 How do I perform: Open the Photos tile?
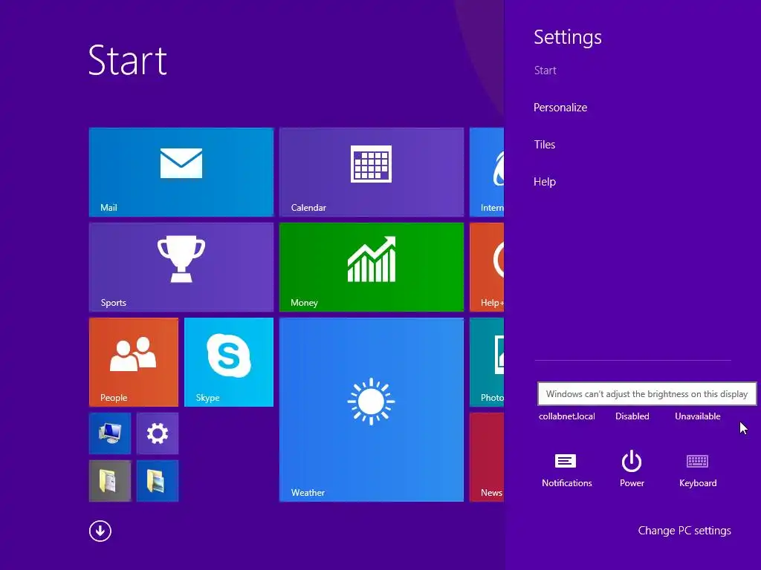487,362
